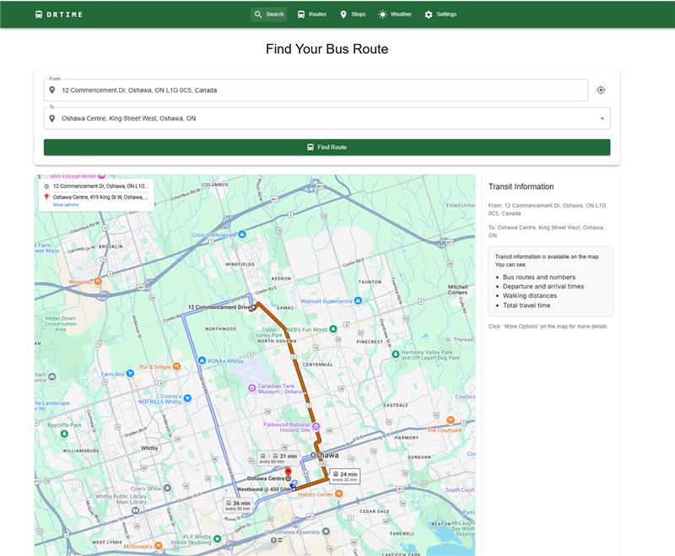
Task: Click the sun icon next to Weather
Action: tap(383, 14)
